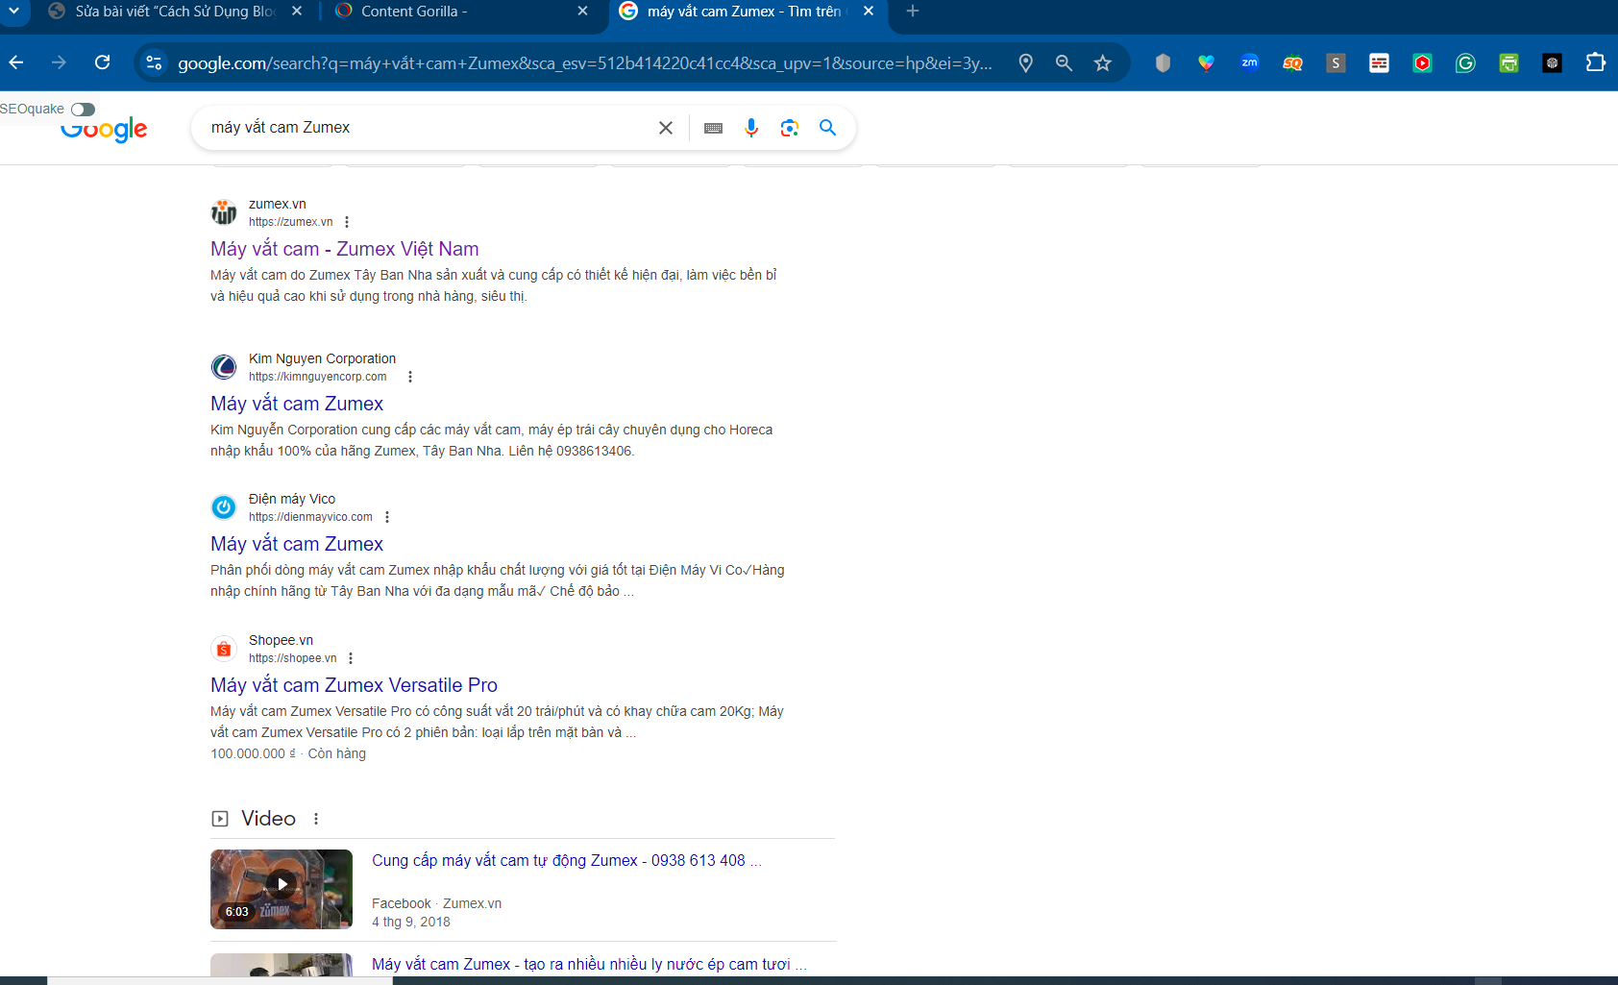Click the Kim Nguyen Corporation favicon
1618x985 pixels.
click(x=224, y=367)
